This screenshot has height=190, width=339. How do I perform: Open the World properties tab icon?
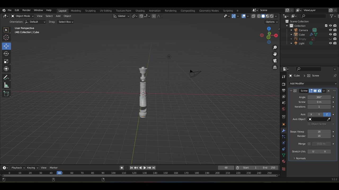click(284, 109)
